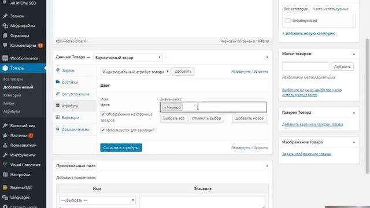Open Добавить новый submenu item

coord(18,87)
